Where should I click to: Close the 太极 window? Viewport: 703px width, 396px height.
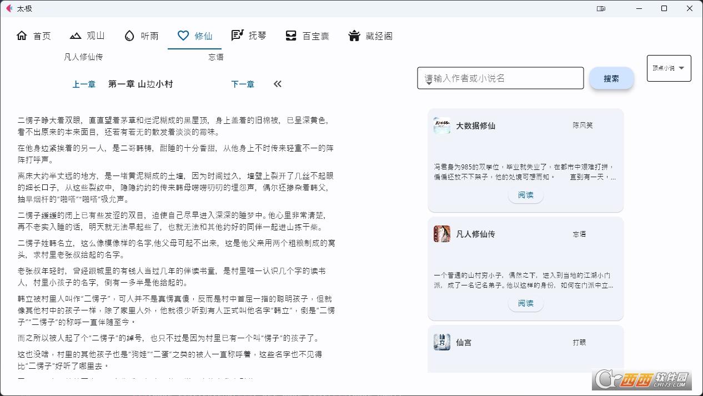pyautogui.click(x=690, y=8)
